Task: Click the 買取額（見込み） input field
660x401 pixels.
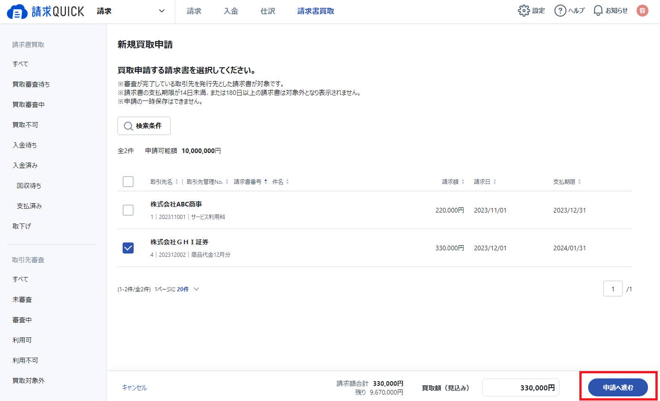Action: click(x=521, y=388)
